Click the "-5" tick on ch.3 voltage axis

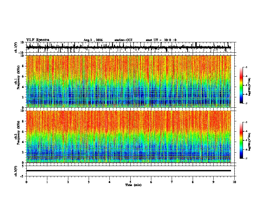(22, 176)
